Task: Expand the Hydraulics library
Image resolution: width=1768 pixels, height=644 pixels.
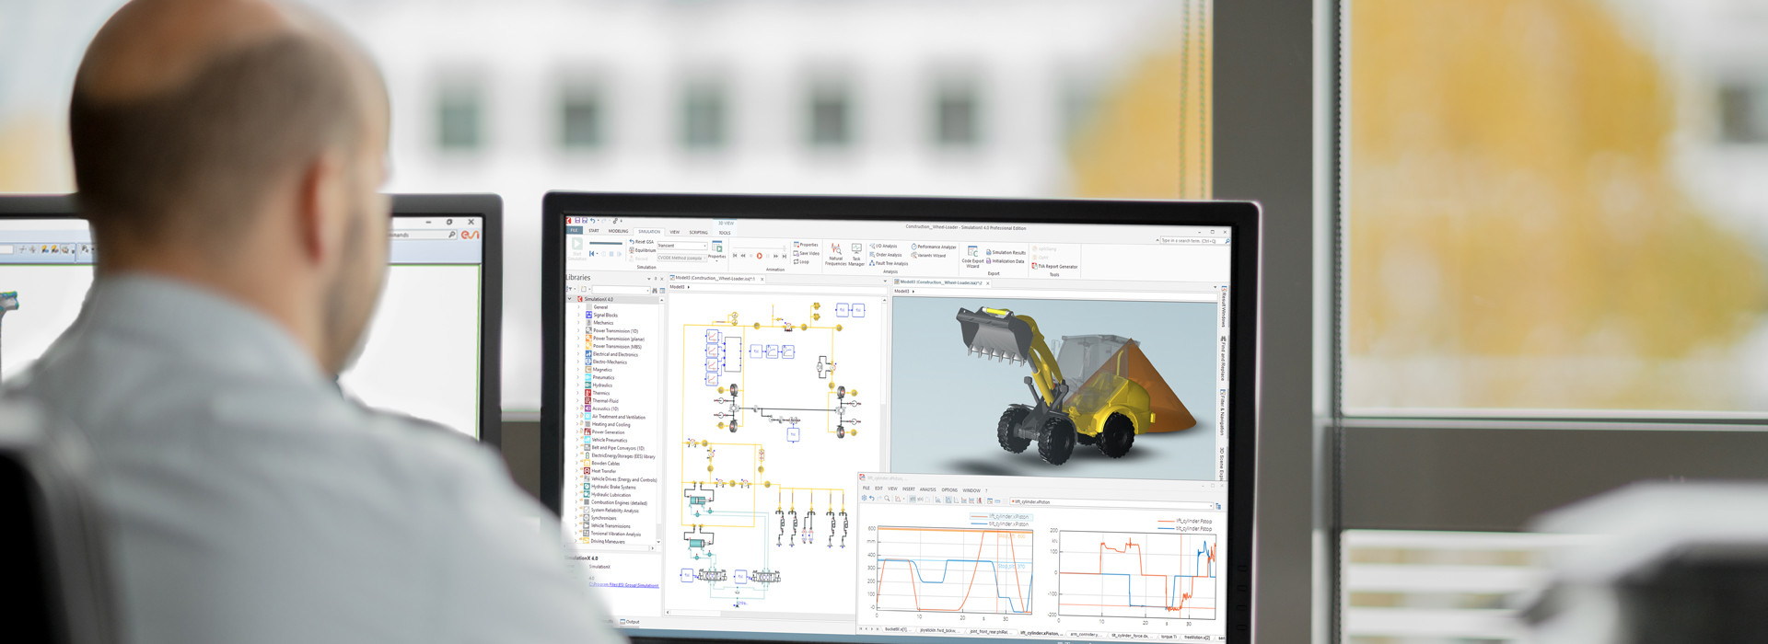Action: pos(579,385)
